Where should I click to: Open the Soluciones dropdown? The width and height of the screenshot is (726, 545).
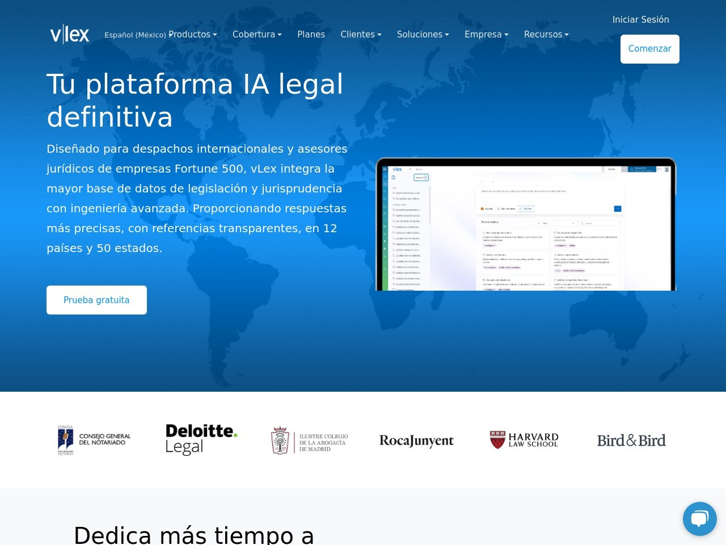423,35
